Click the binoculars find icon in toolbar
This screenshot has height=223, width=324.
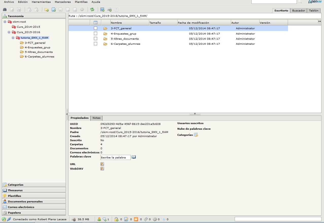(5, 10)
